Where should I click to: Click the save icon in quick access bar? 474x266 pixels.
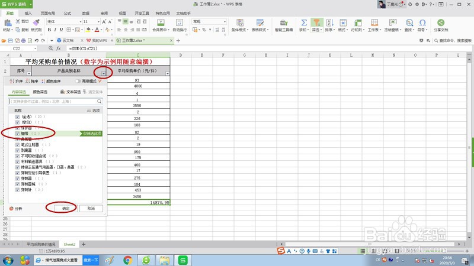10,40
